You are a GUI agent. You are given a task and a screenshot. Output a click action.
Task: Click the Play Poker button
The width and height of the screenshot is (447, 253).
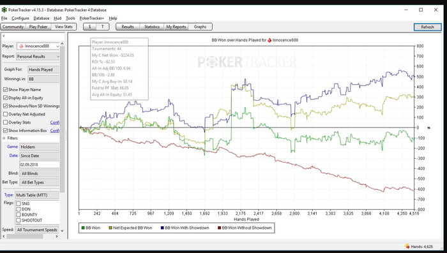[38, 27]
